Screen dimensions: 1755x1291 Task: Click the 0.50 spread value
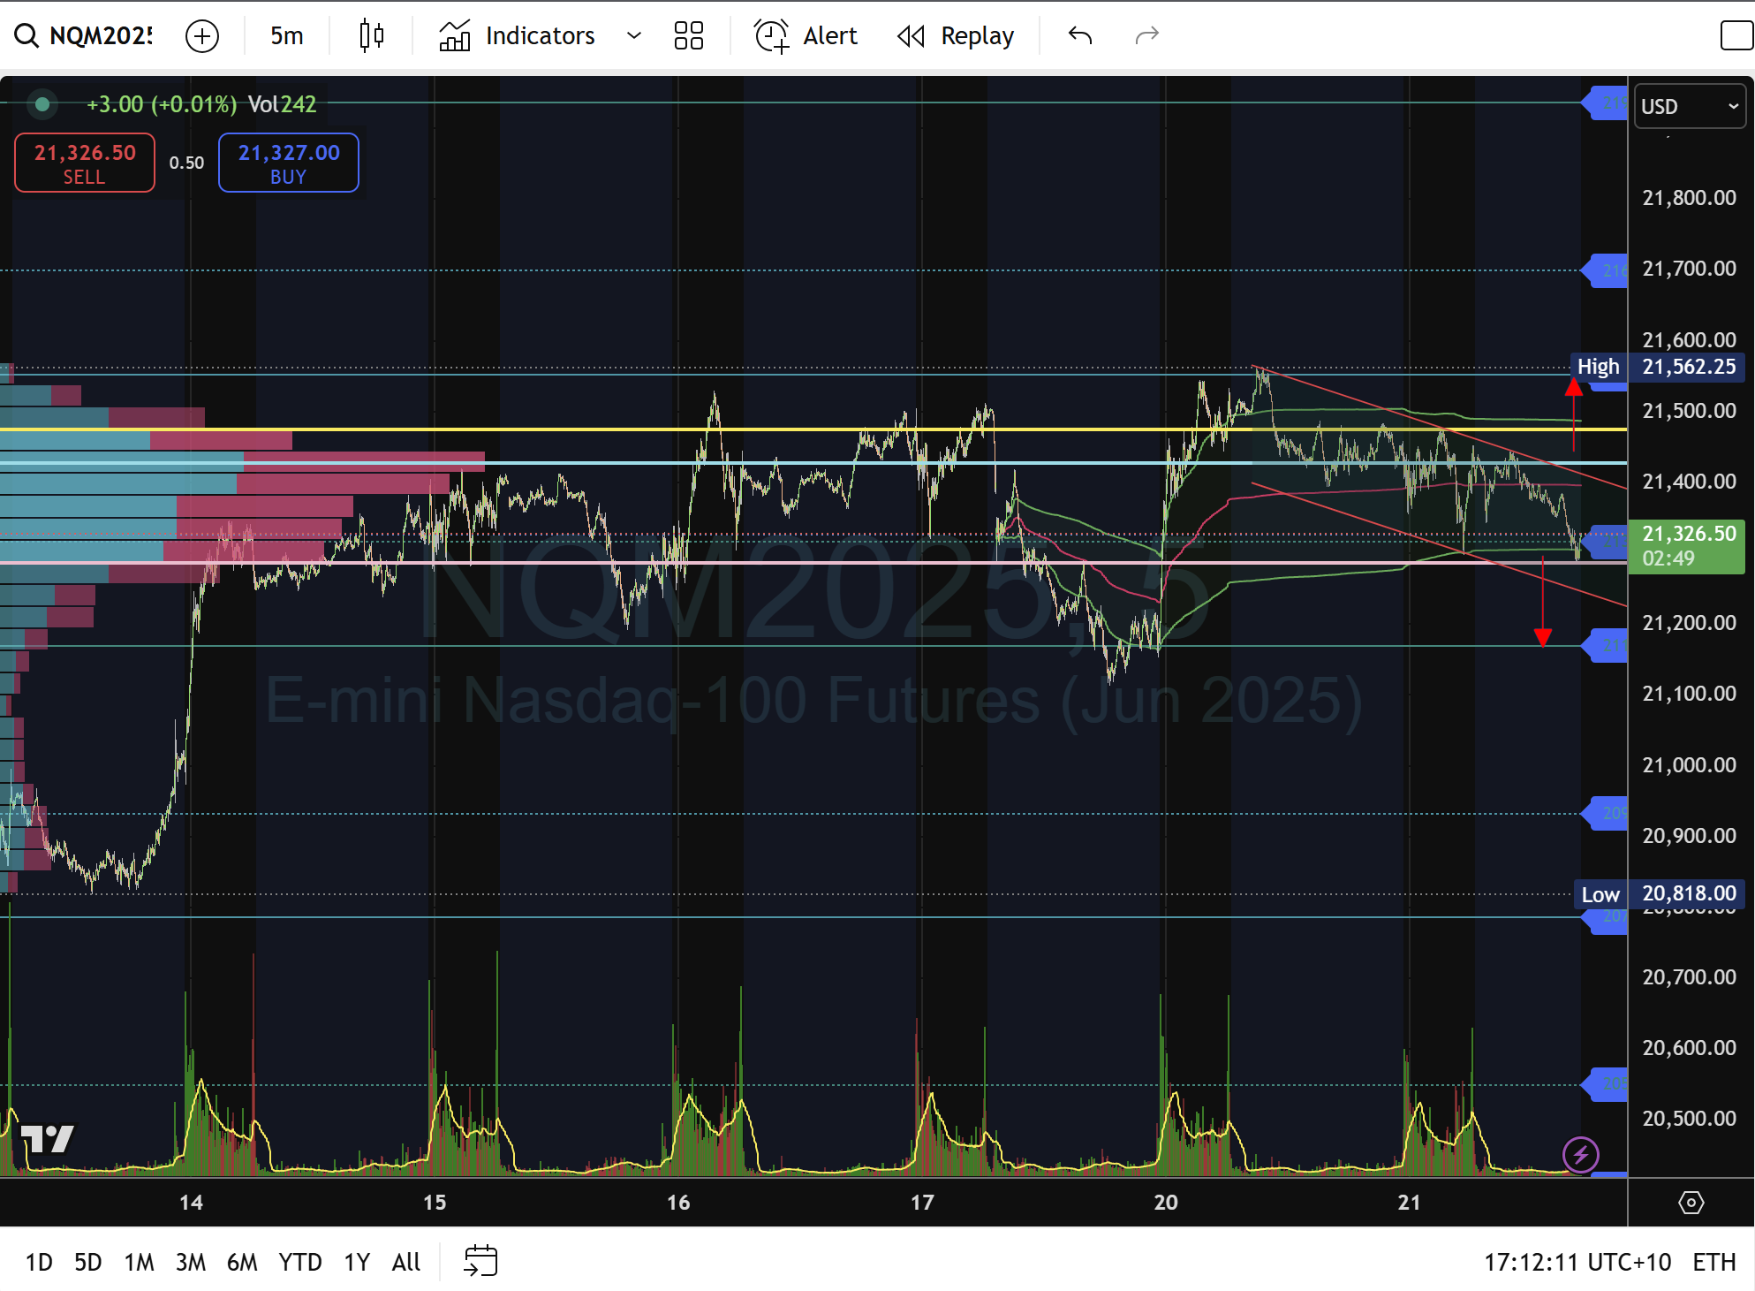(186, 163)
